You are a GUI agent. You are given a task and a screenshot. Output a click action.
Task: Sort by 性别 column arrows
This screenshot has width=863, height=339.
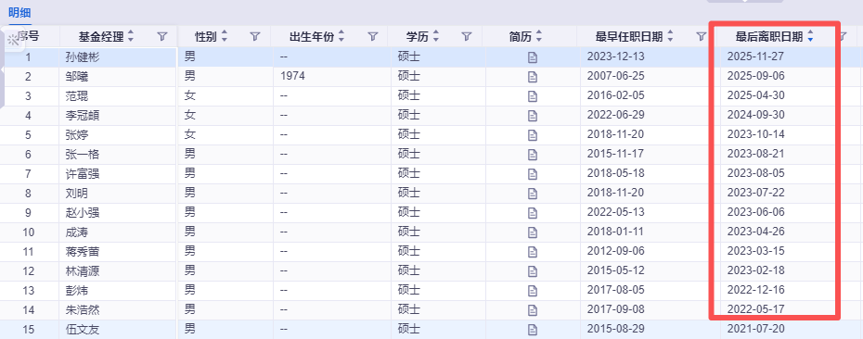tap(224, 37)
